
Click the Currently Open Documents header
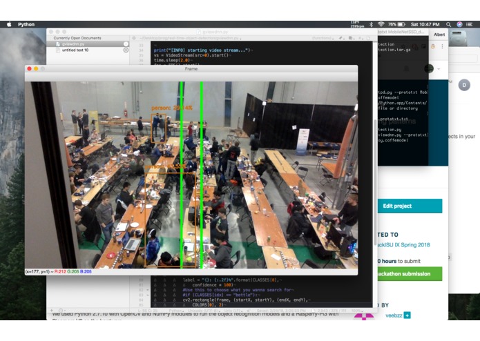(x=77, y=38)
